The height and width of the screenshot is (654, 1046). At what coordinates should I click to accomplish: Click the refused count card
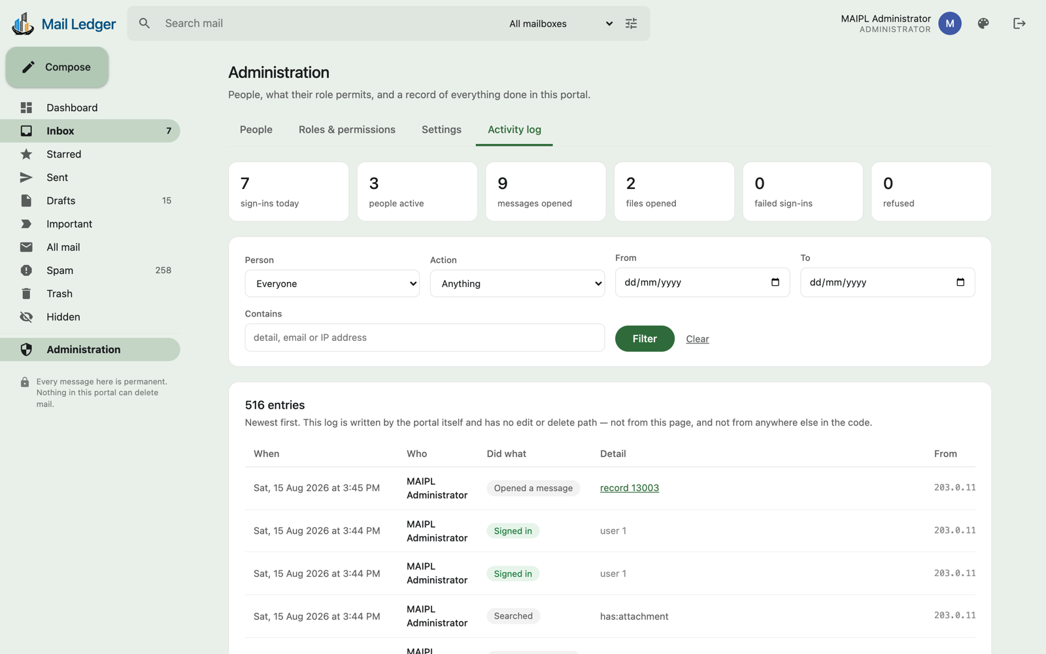932,192
